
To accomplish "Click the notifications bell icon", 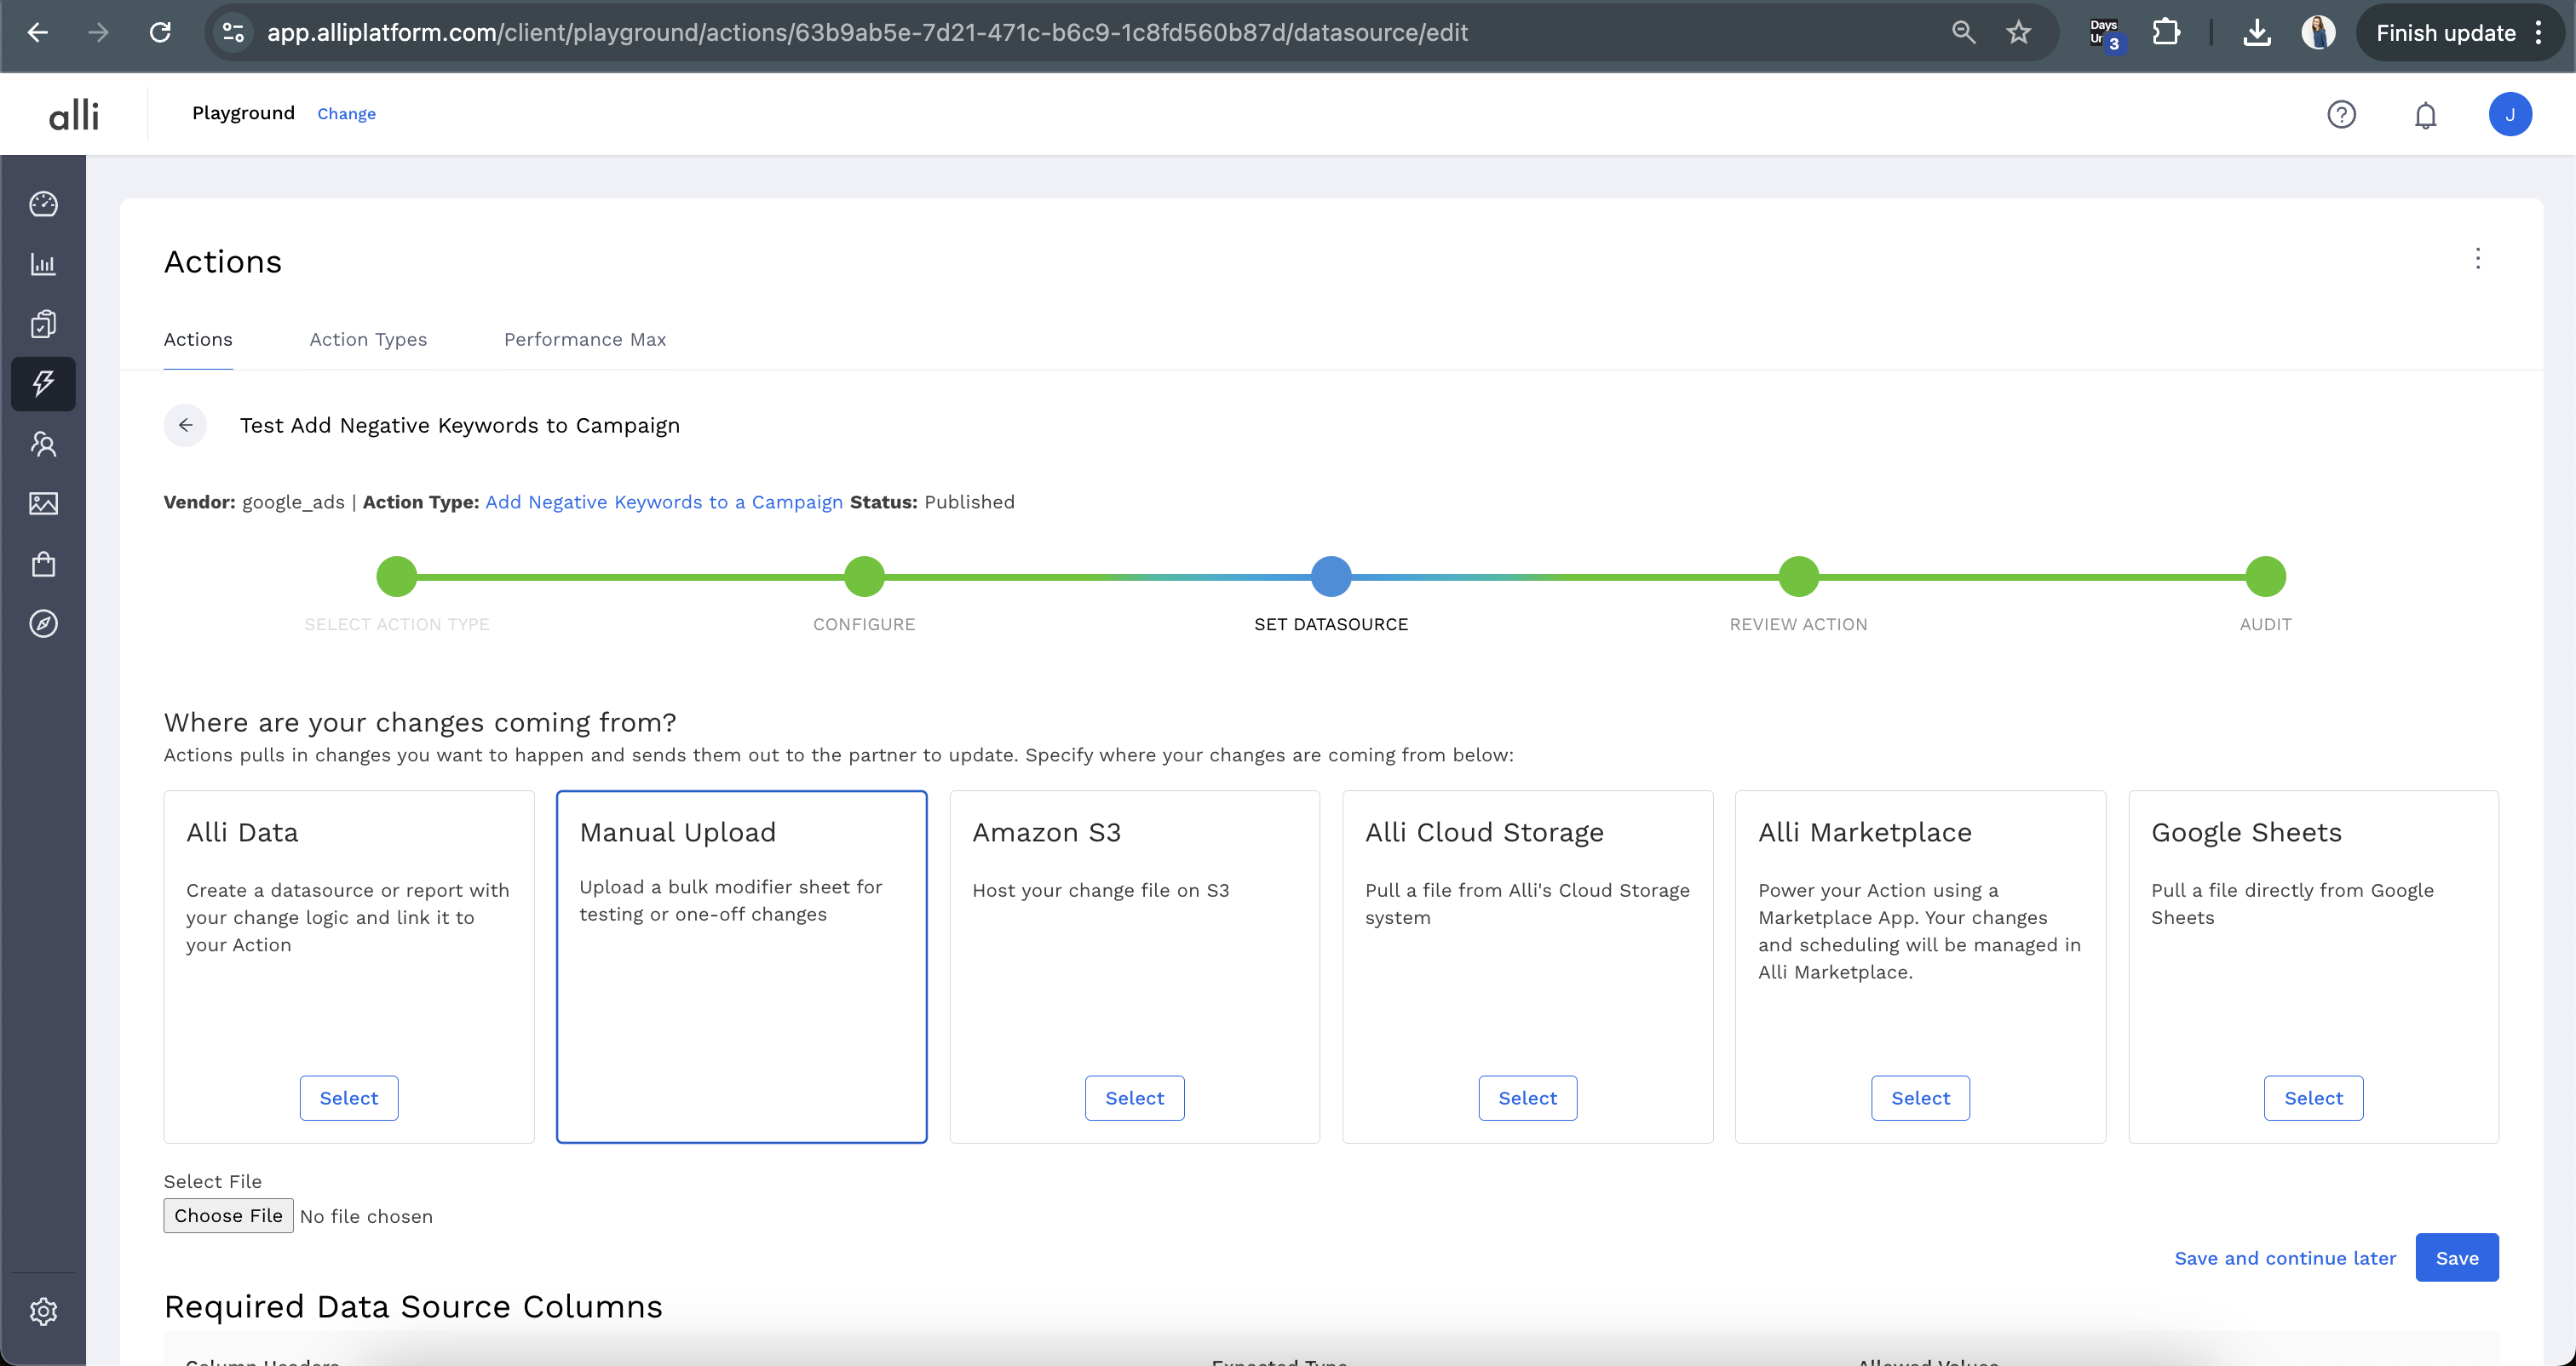I will click(2425, 115).
